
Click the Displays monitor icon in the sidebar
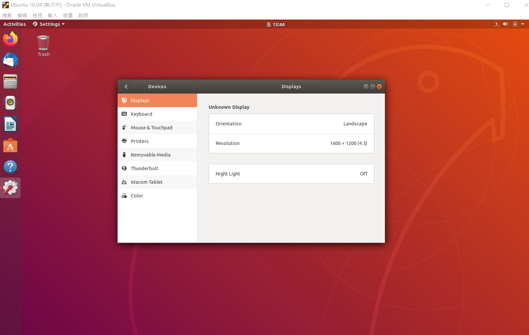click(x=124, y=100)
